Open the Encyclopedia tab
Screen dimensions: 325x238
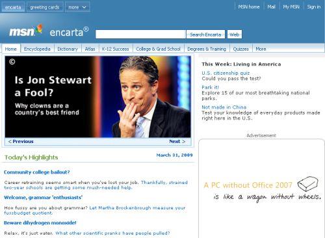click(x=37, y=49)
